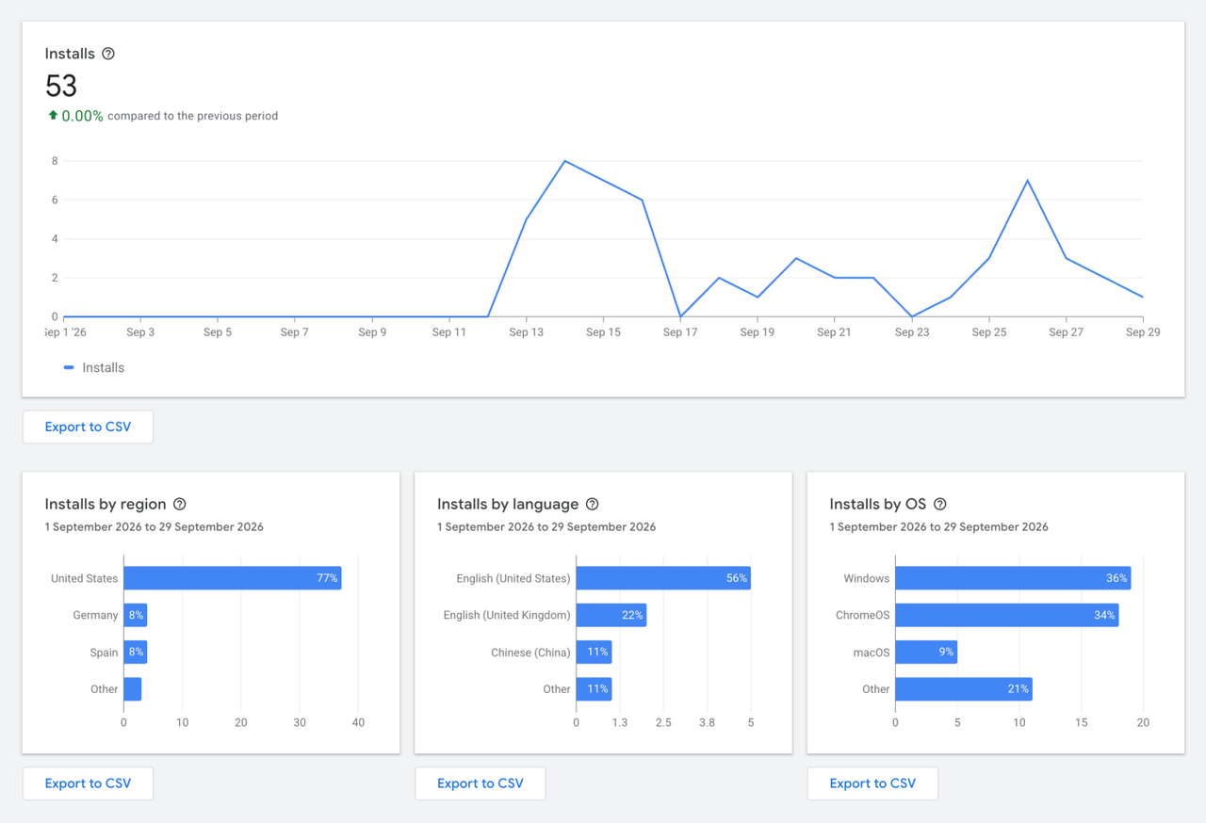Image resolution: width=1206 pixels, height=823 pixels.
Task: Click the Sep 13 axis label
Action: [526, 332]
